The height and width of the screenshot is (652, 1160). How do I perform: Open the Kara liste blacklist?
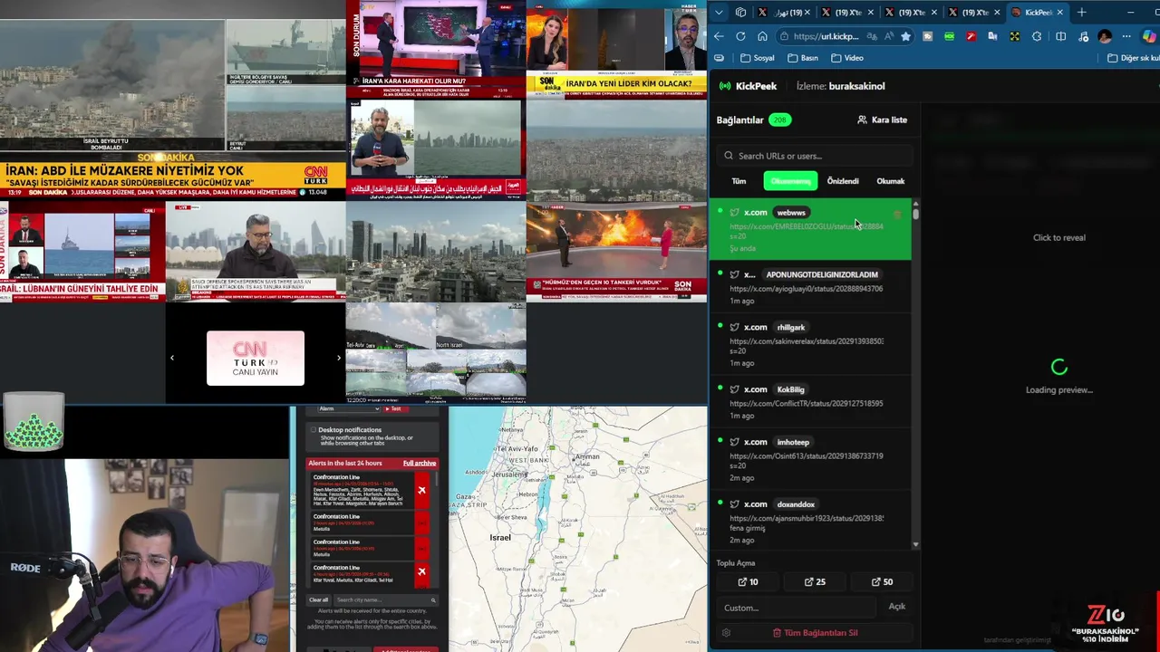882,120
